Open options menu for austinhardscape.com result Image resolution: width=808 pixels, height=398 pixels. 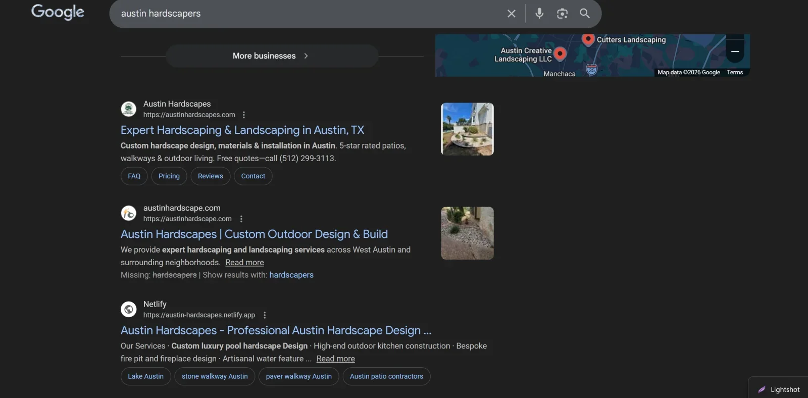pyautogui.click(x=241, y=219)
